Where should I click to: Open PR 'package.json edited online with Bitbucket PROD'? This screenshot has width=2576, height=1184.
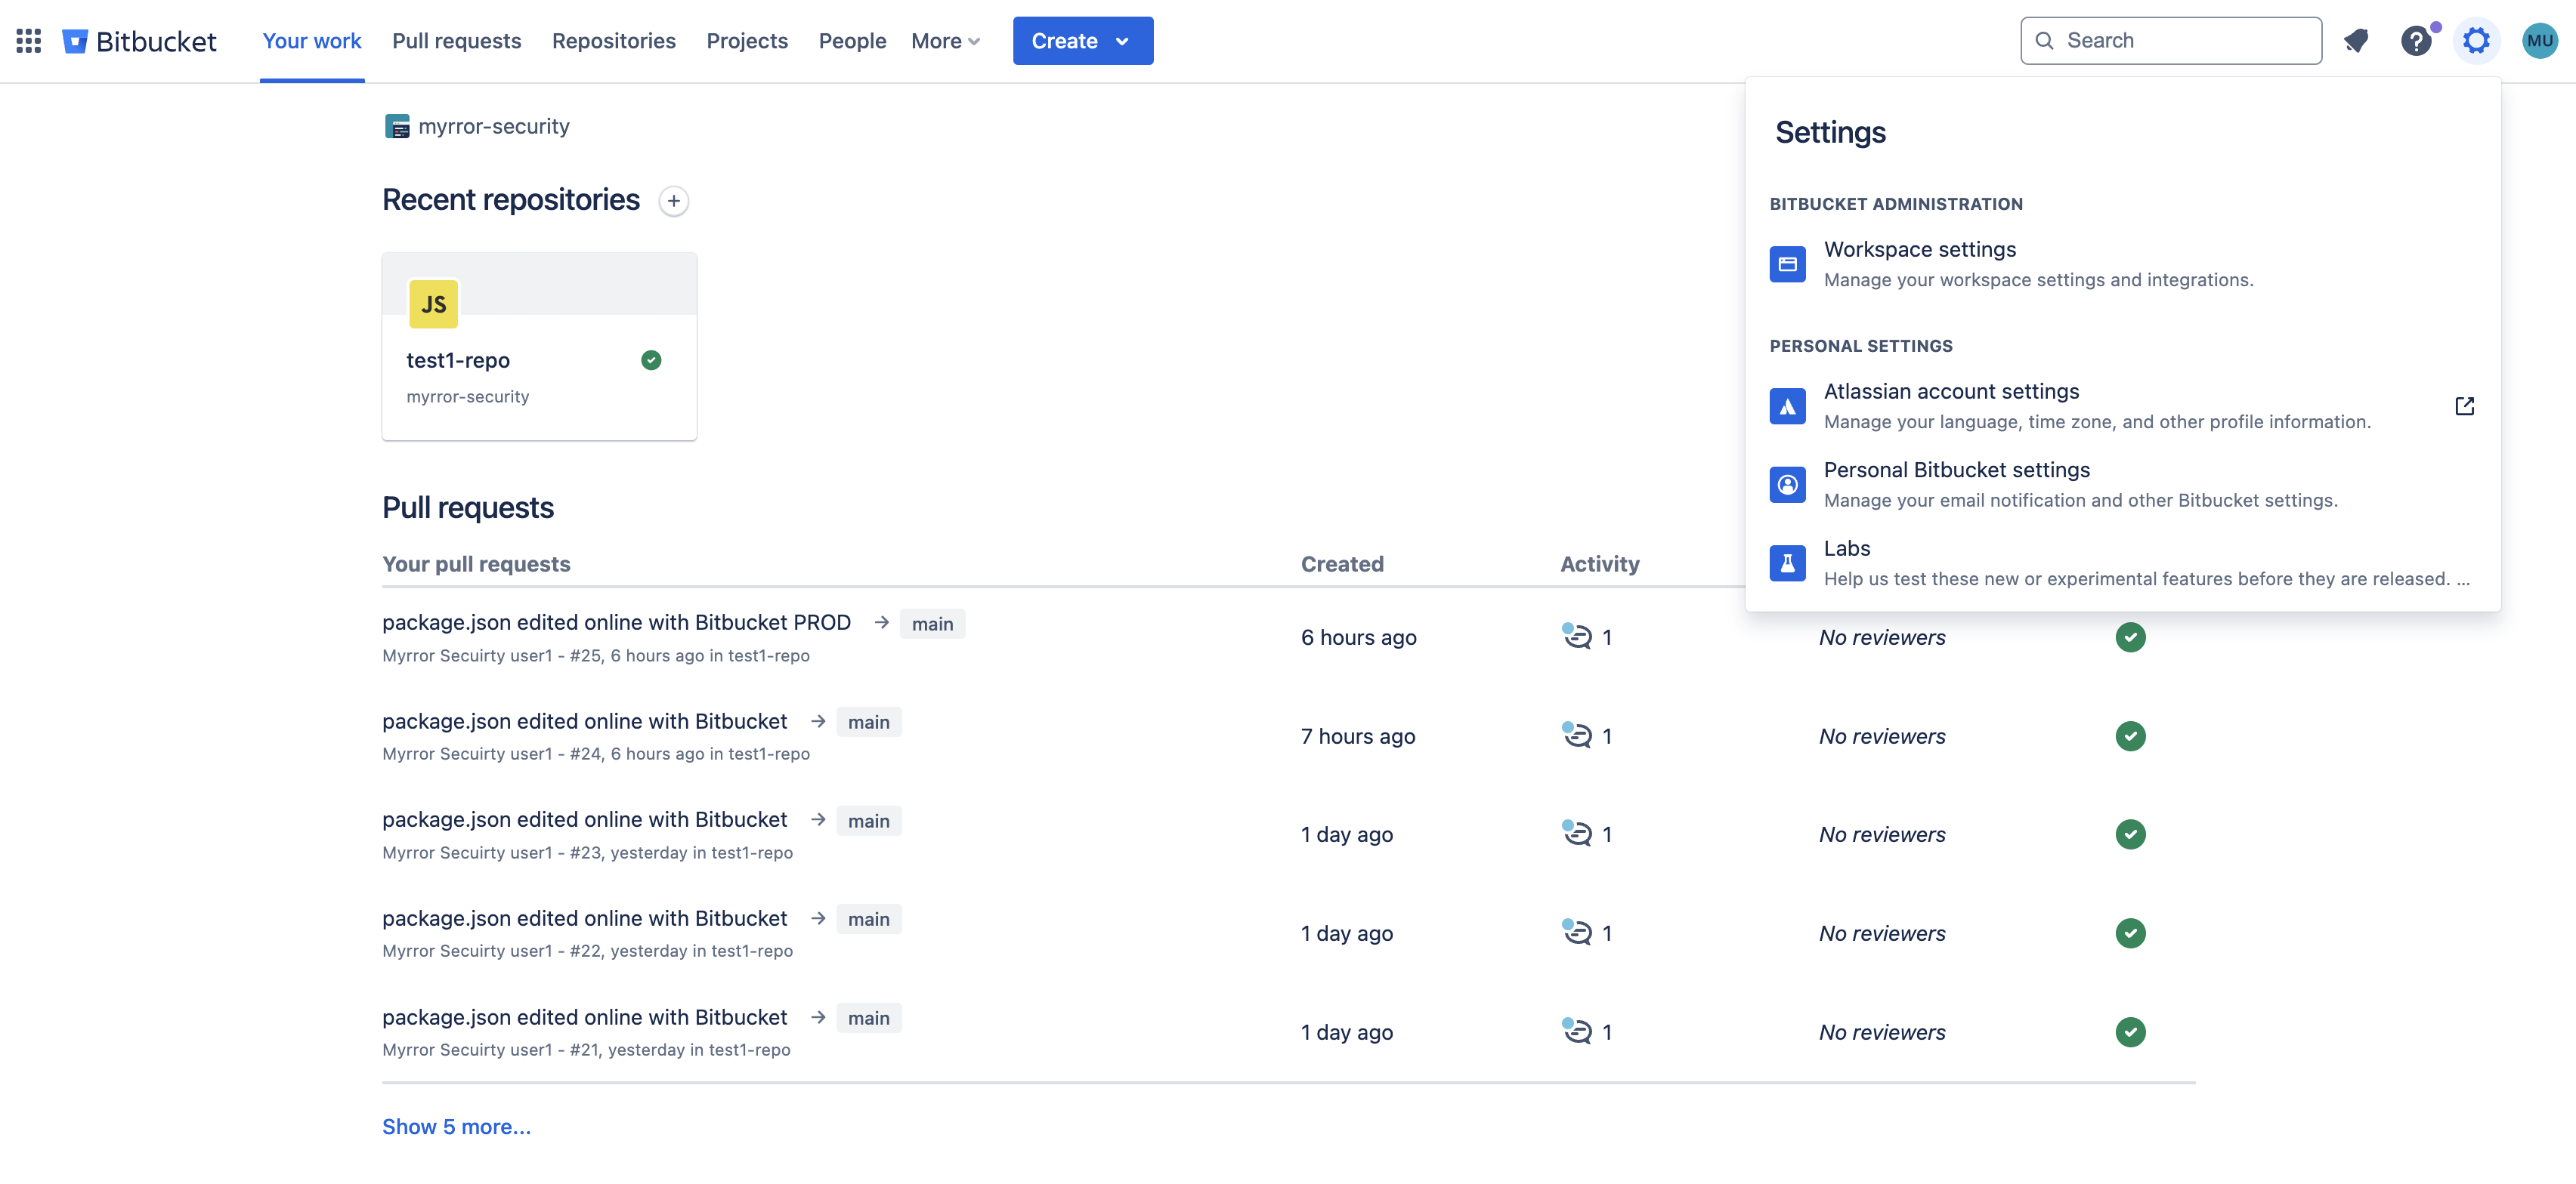tap(616, 621)
